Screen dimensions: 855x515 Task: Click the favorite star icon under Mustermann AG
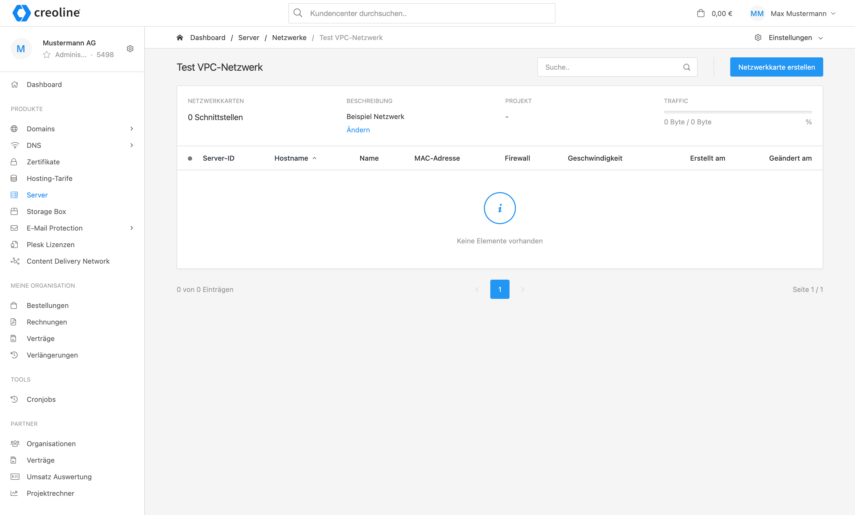click(x=46, y=54)
